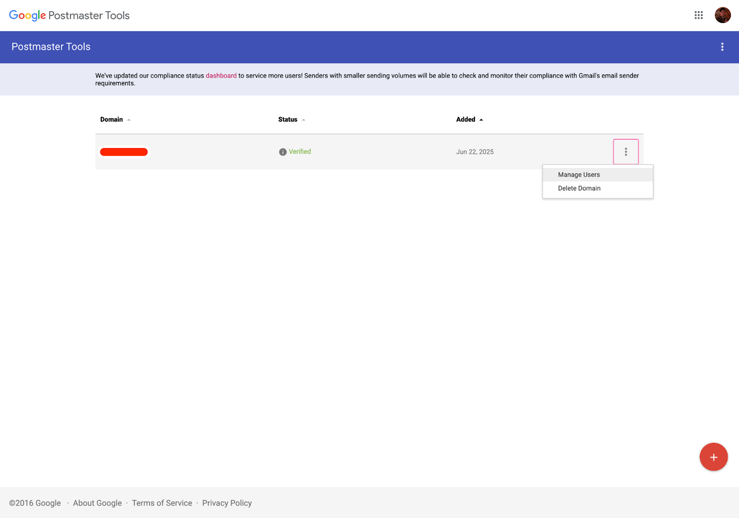This screenshot has width=739, height=518.
Task: Click the domain row three-dot menu
Action: point(626,152)
